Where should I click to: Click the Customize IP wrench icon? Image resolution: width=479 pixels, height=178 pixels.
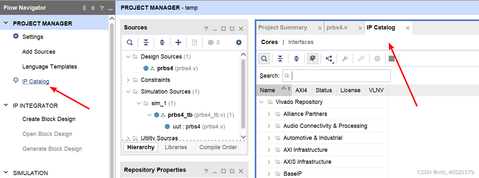click(x=345, y=59)
